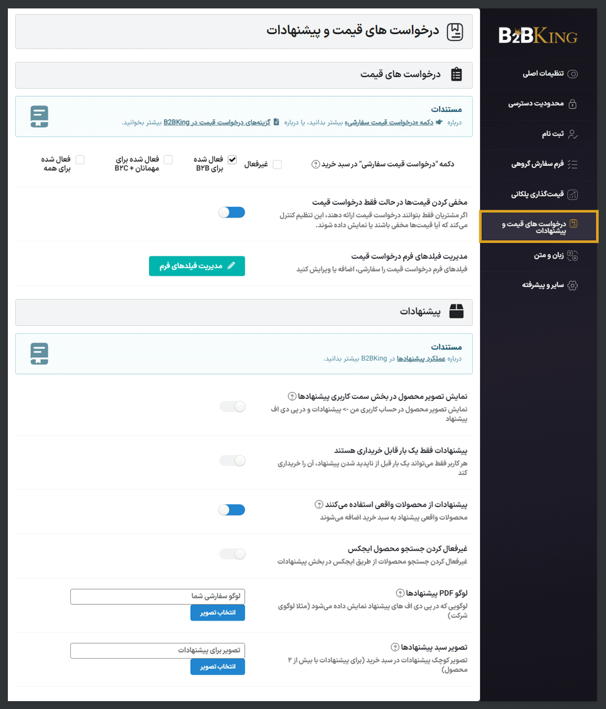Uncheck the 'فعال شده برای B2B' checkbox
The height and width of the screenshot is (709, 606).
(233, 160)
